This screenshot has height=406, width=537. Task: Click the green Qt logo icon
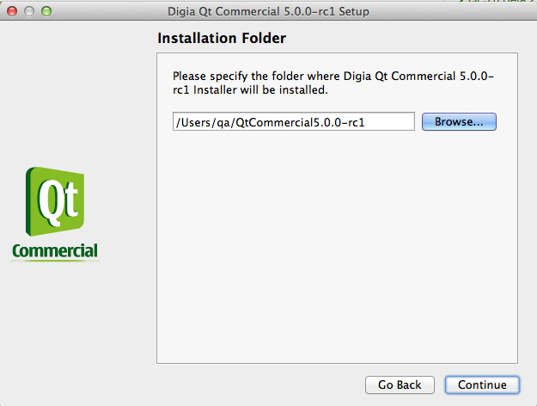55,201
